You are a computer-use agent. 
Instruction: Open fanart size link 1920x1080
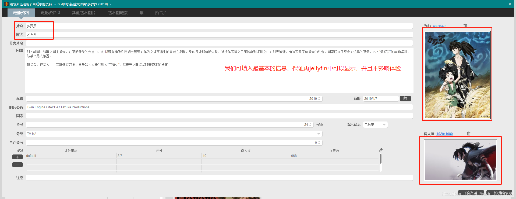click(x=444, y=134)
